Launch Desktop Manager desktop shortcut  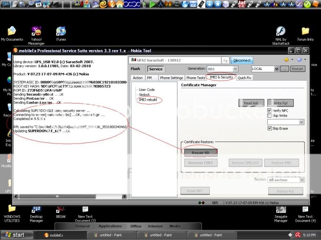[36, 214]
